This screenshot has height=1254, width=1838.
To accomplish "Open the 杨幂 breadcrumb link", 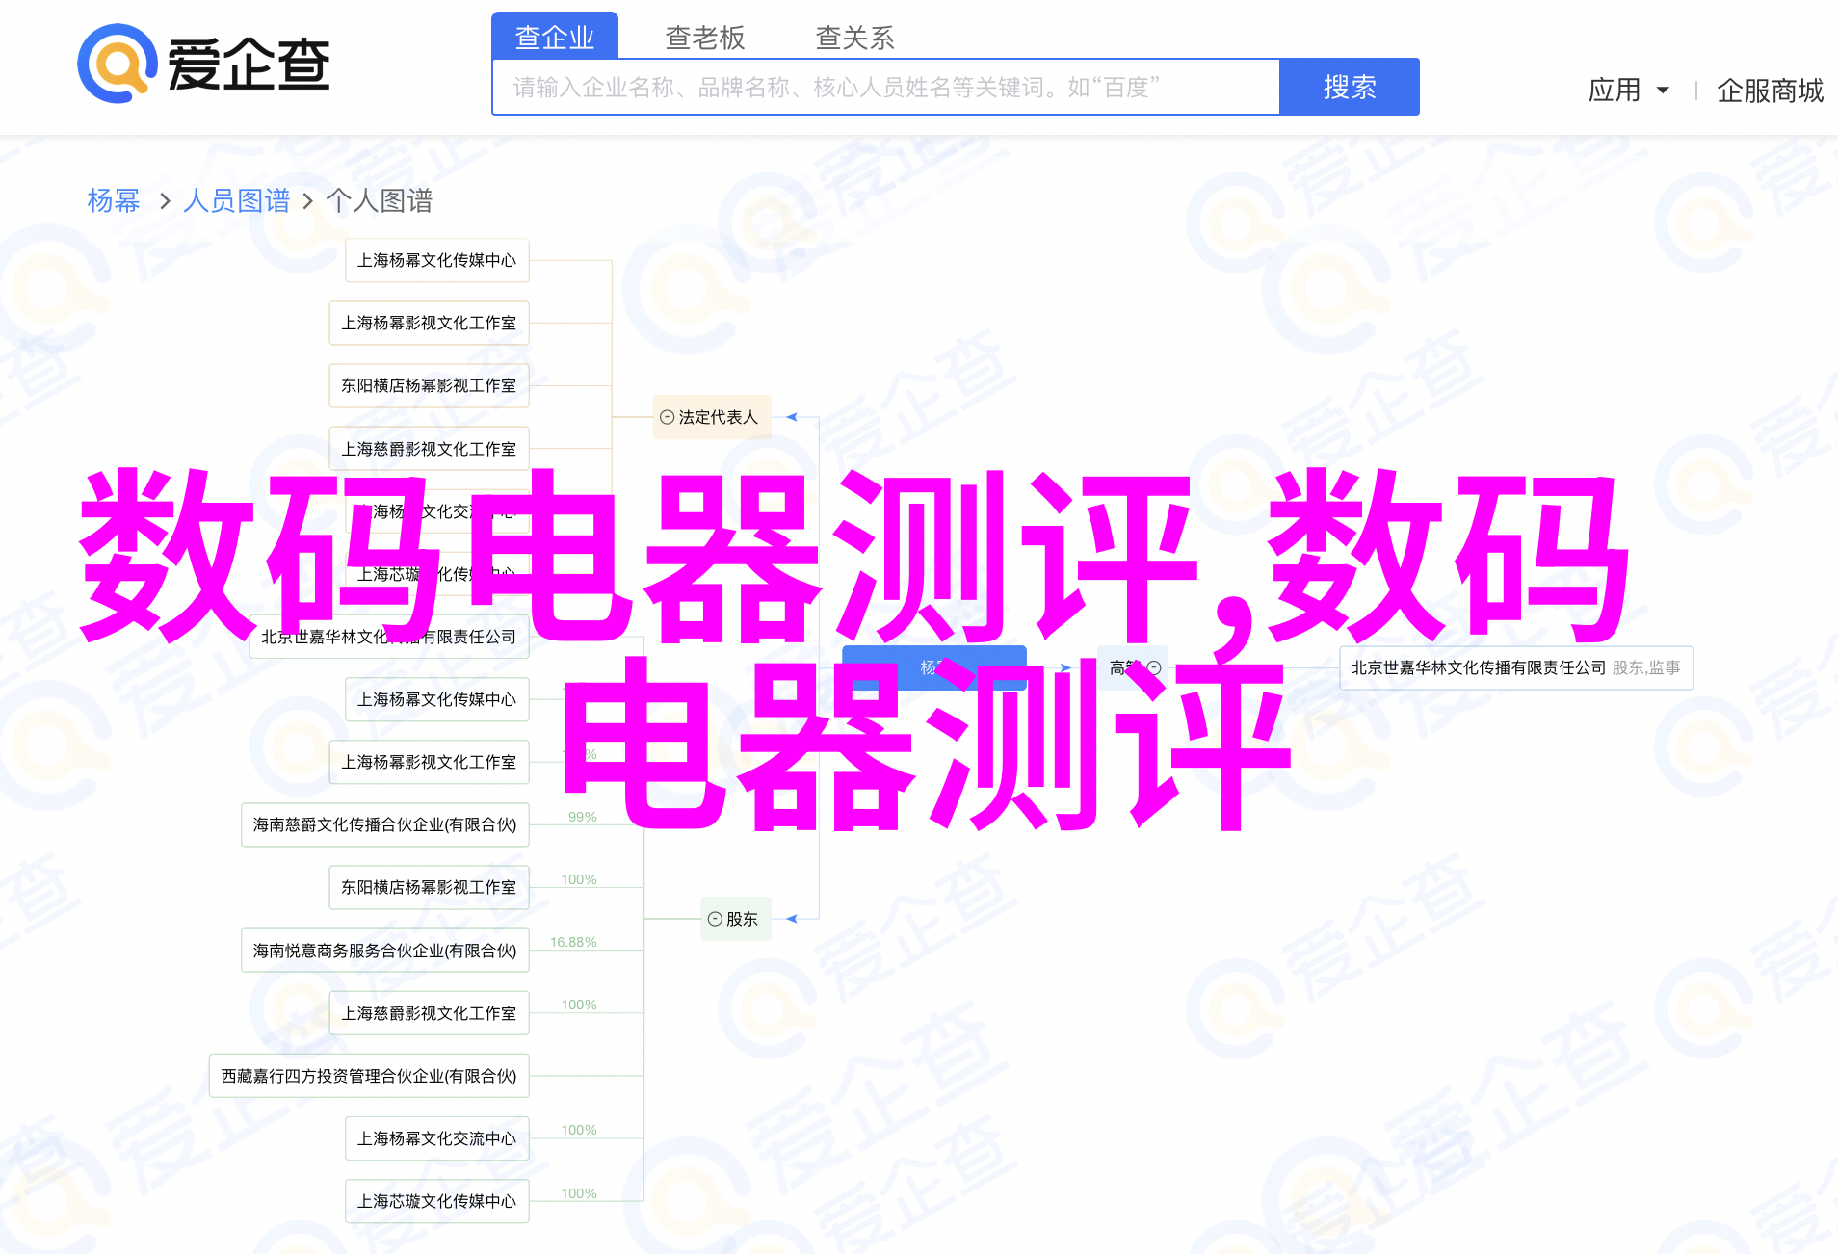I will (x=114, y=200).
